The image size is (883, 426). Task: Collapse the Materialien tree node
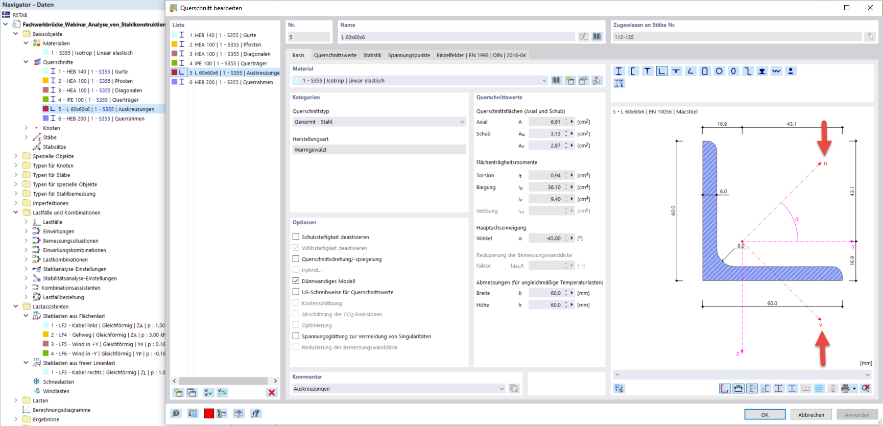coord(26,43)
